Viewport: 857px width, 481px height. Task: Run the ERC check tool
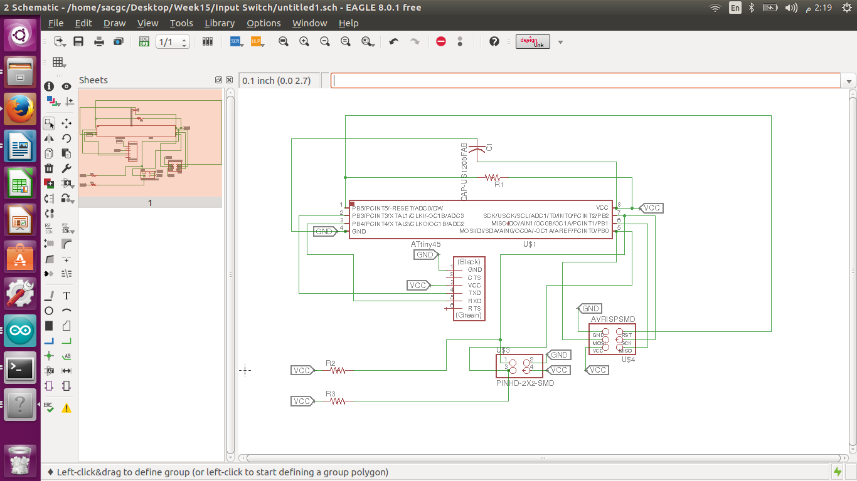pyautogui.click(x=49, y=408)
